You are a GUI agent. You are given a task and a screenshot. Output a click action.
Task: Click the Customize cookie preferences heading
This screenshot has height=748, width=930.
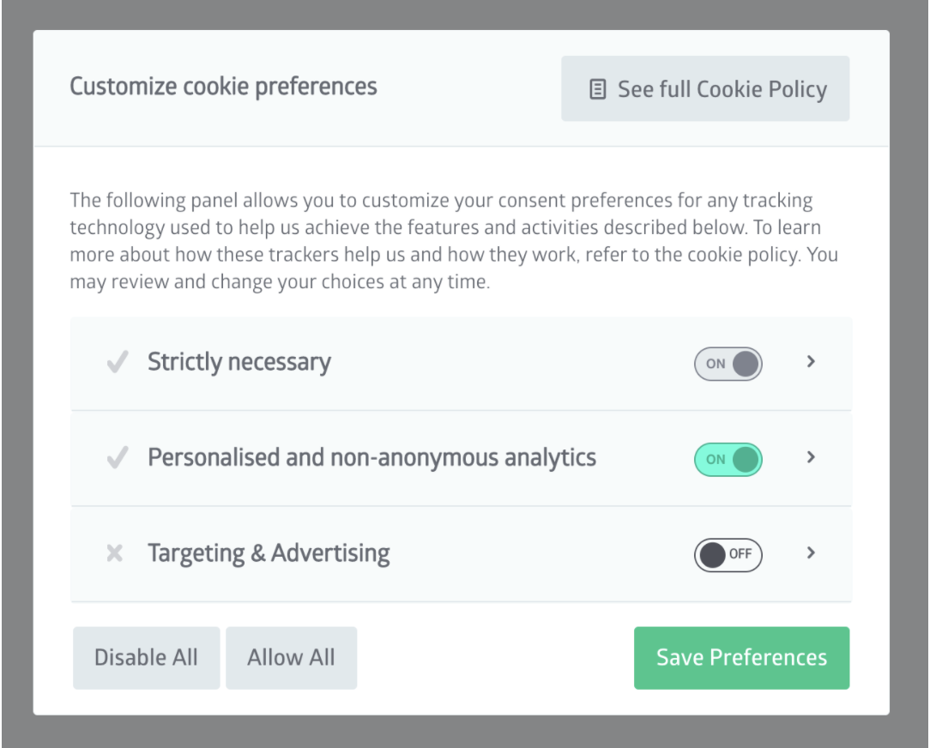point(223,87)
